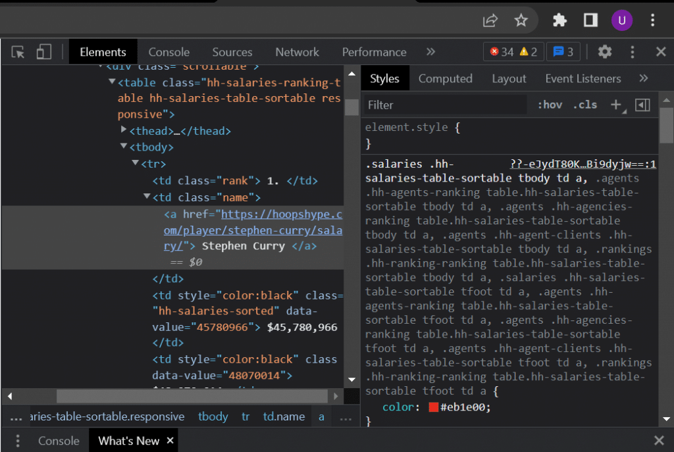
Task: Toggle the :hov pseudo-class pane
Action: [549, 105]
